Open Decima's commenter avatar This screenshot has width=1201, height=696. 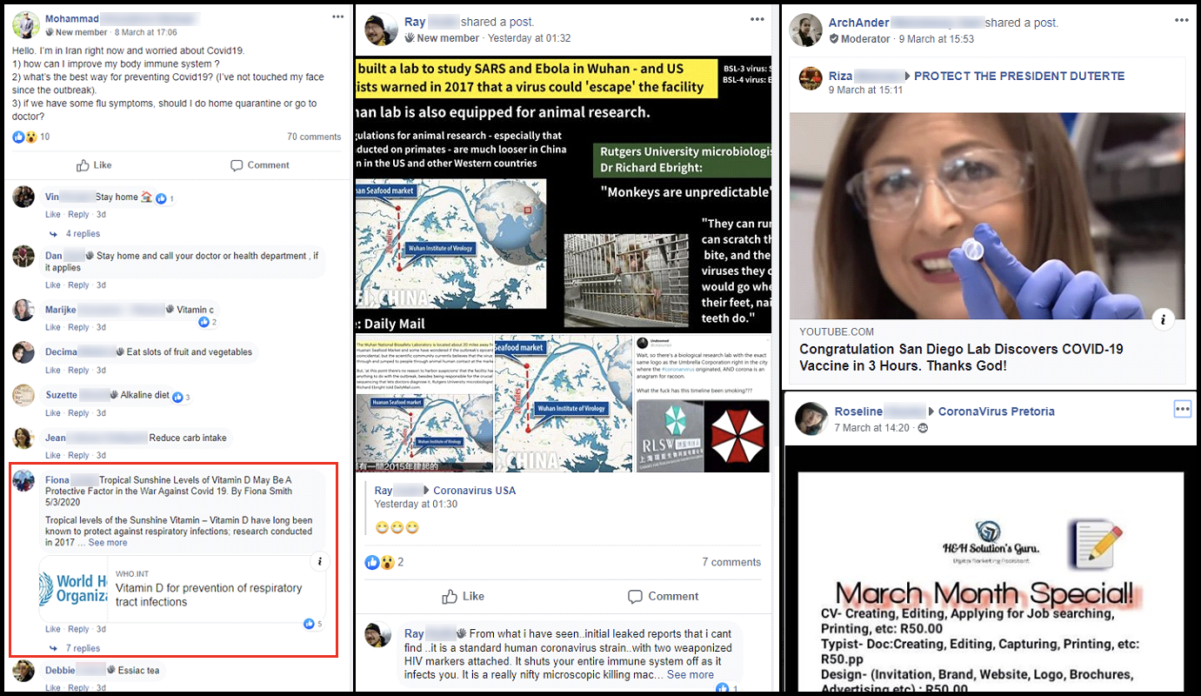click(x=23, y=352)
